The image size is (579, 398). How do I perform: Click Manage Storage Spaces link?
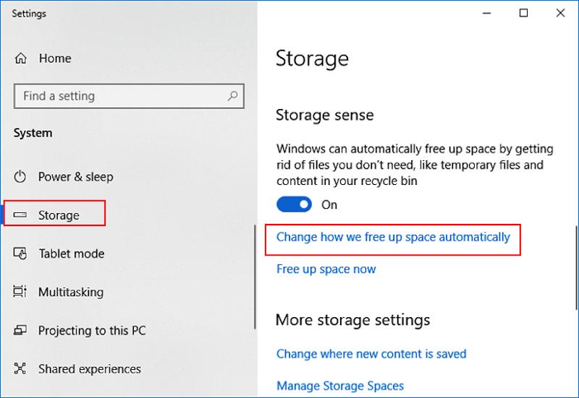pyautogui.click(x=340, y=386)
